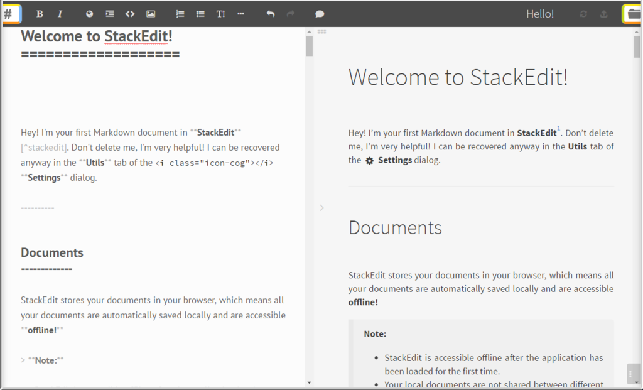Insert a heading with the T icon

pos(220,14)
